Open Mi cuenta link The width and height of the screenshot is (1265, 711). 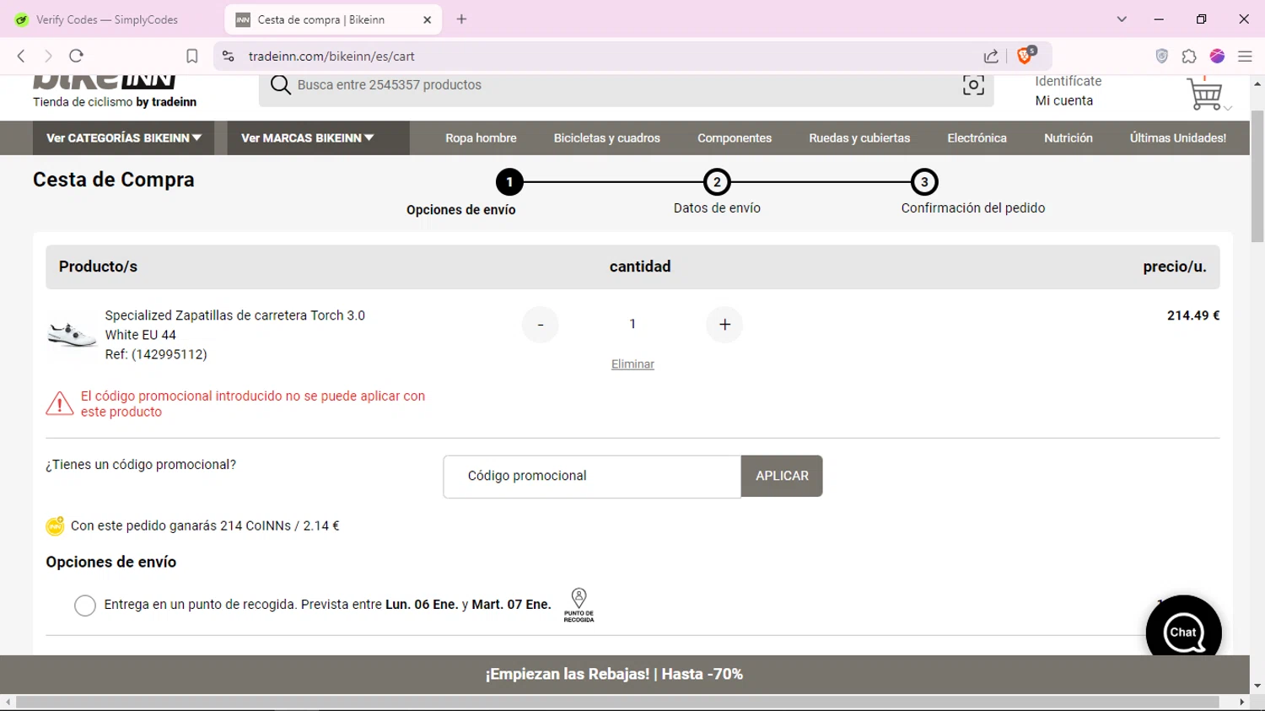1064,100
